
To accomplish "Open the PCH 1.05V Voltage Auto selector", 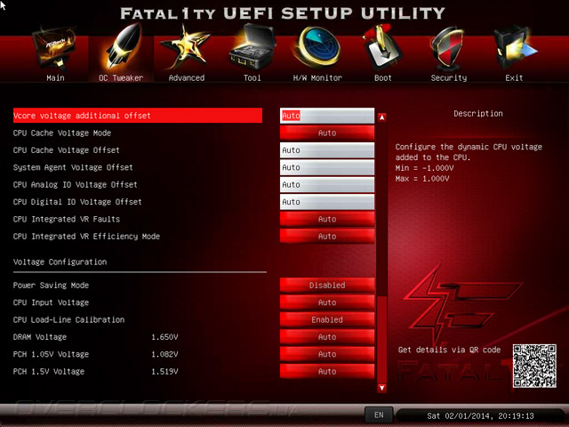I will coord(327,354).
